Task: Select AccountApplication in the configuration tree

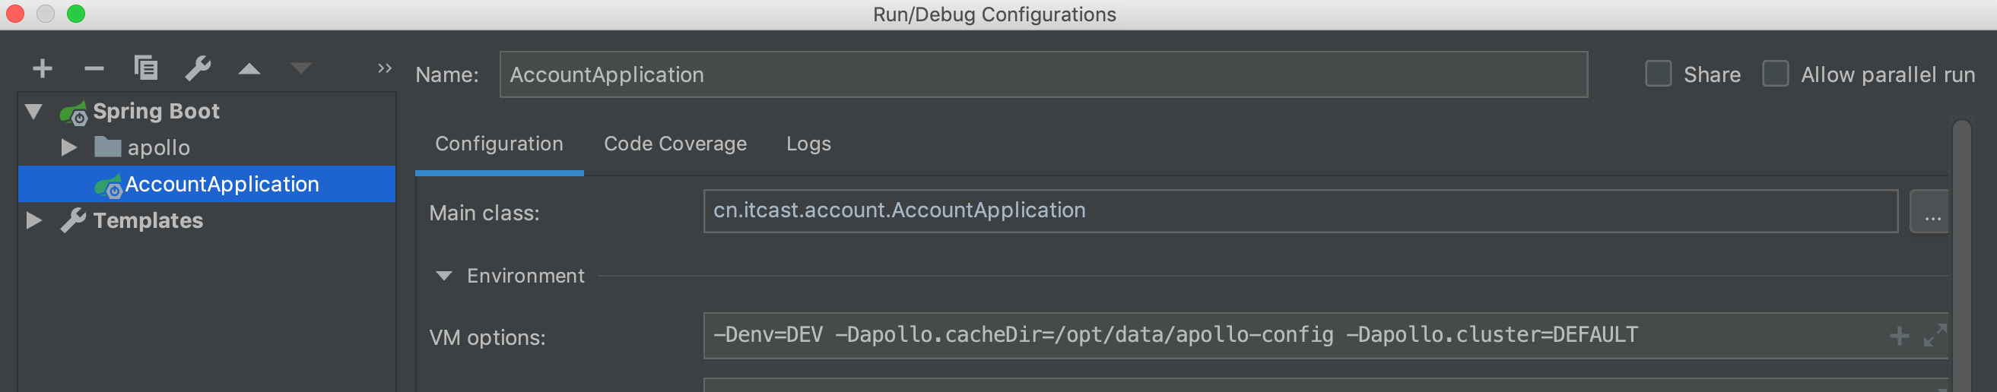Action: coord(222,185)
